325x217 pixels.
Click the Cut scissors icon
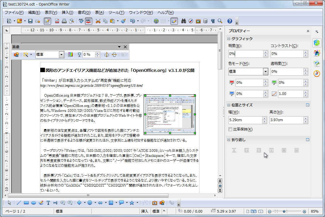(x=98, y=21)
